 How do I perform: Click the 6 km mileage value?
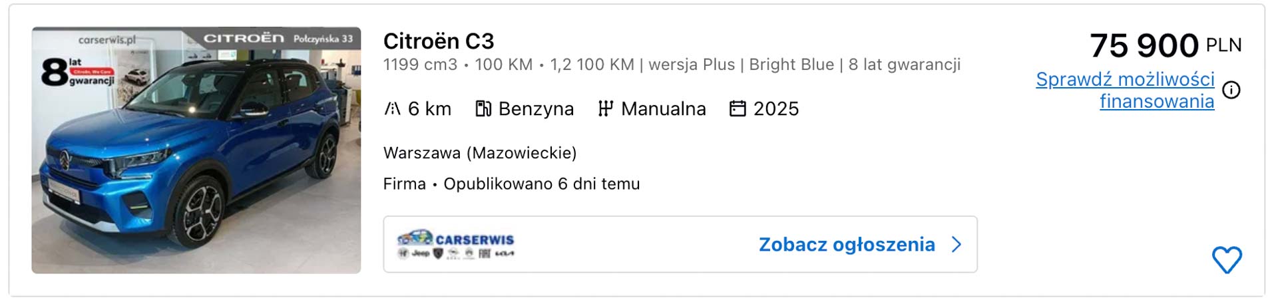point(429,109)
